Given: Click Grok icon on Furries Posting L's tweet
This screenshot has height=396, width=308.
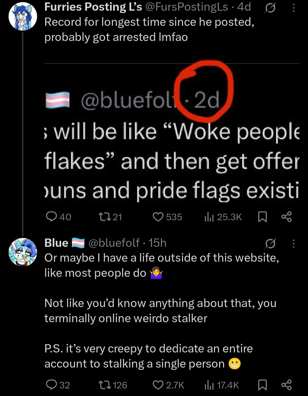Looking at the screenshot, I should click(270, 8).
